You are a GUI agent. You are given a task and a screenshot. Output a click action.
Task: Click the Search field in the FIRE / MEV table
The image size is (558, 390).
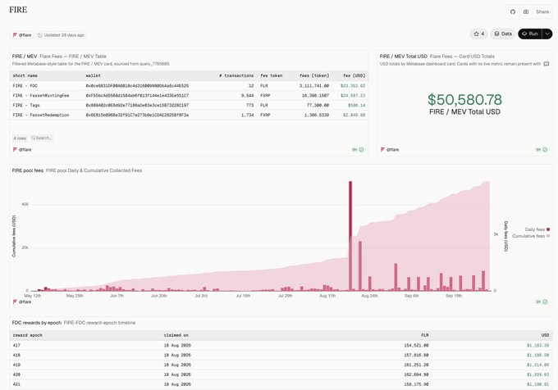point(41,138)
